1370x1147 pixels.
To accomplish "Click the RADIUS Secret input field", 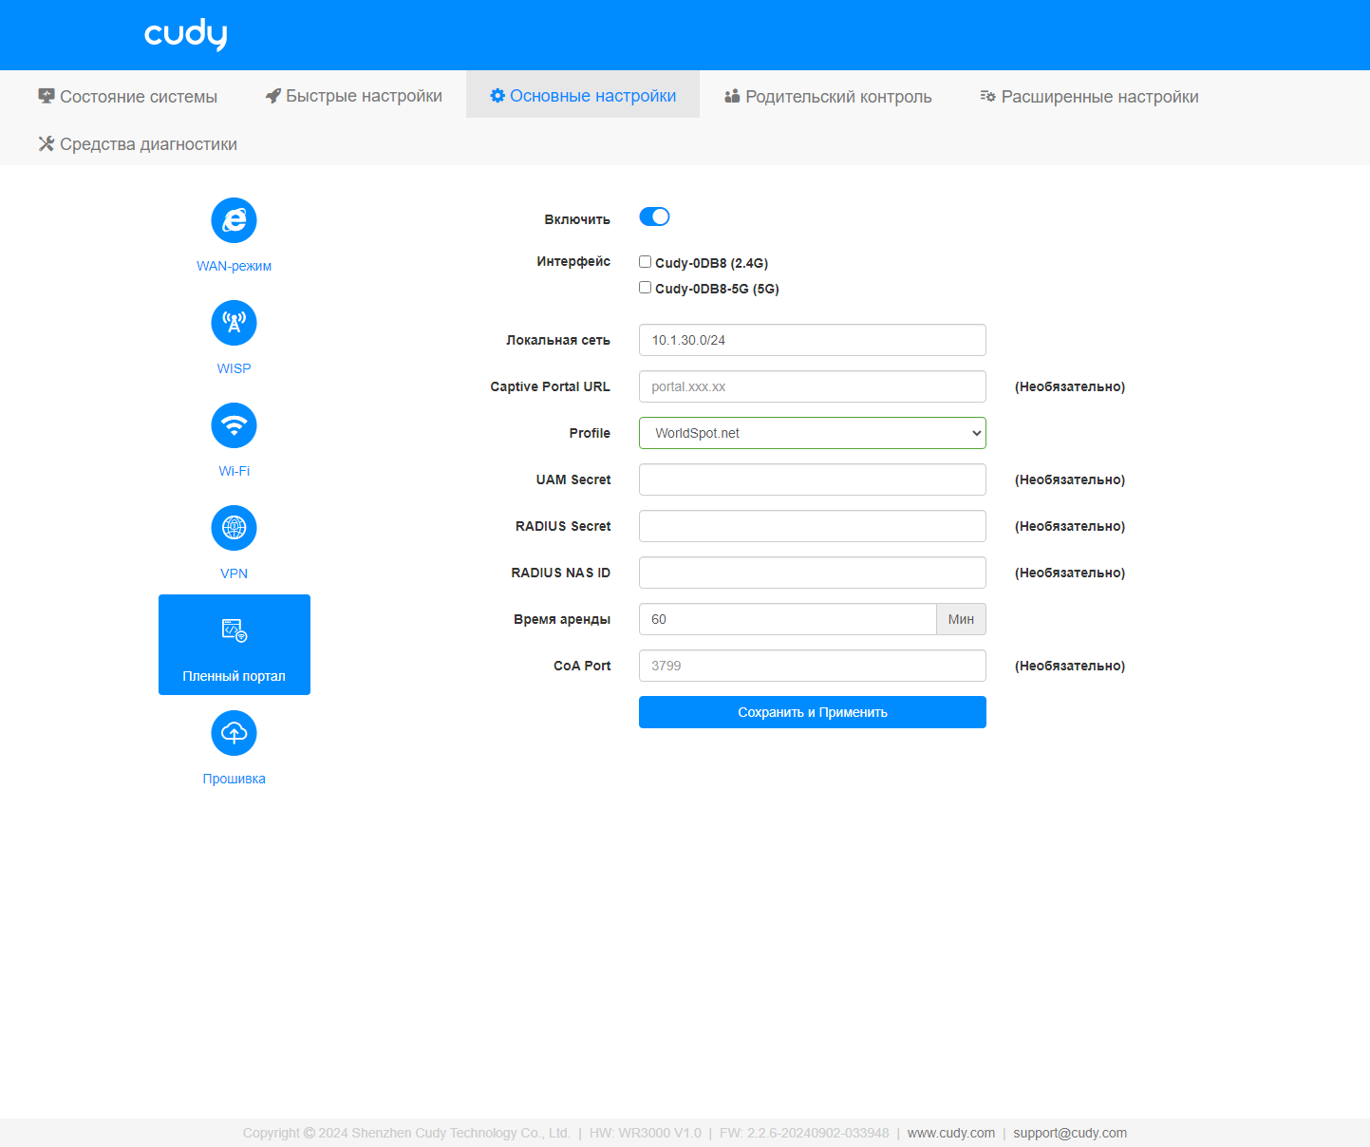I will pos(813,526).
